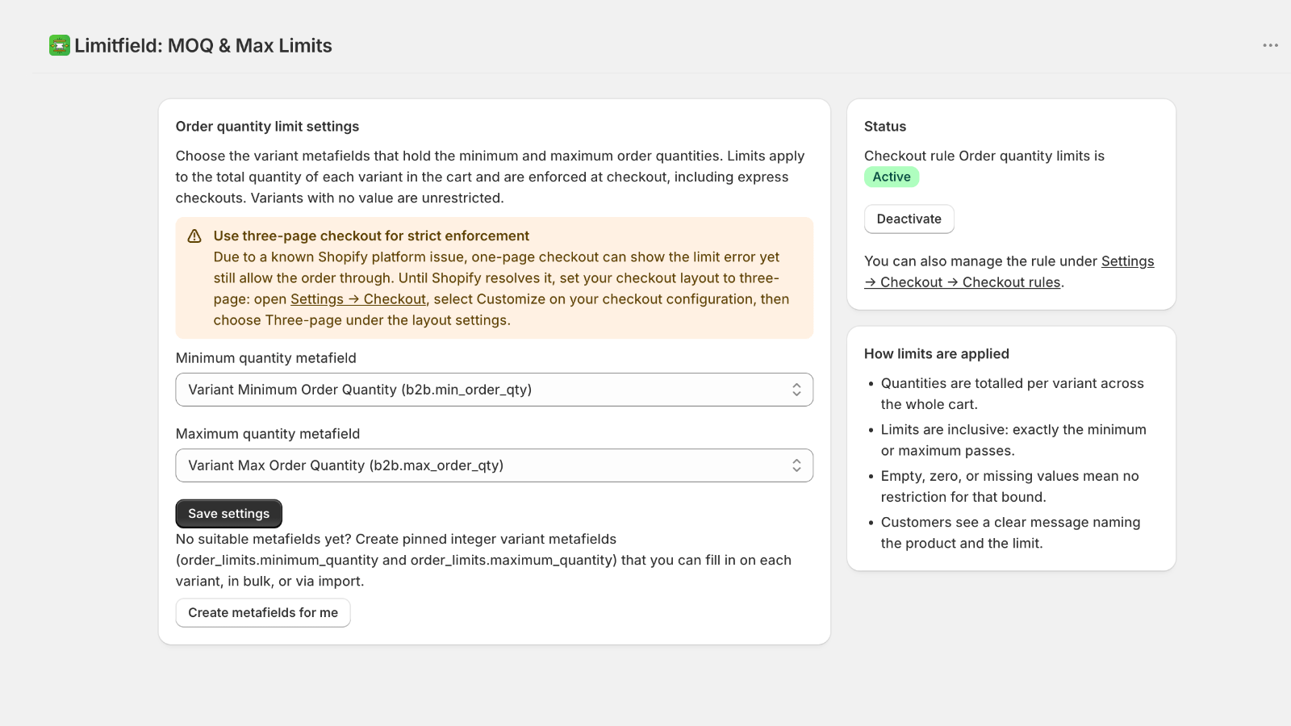The image size is (1291, 726).
Task: Click 'No suitable metafields yet?' help text
Action: (x=483, y=560)
